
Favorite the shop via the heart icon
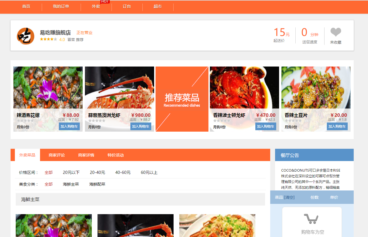pos(336,32)
